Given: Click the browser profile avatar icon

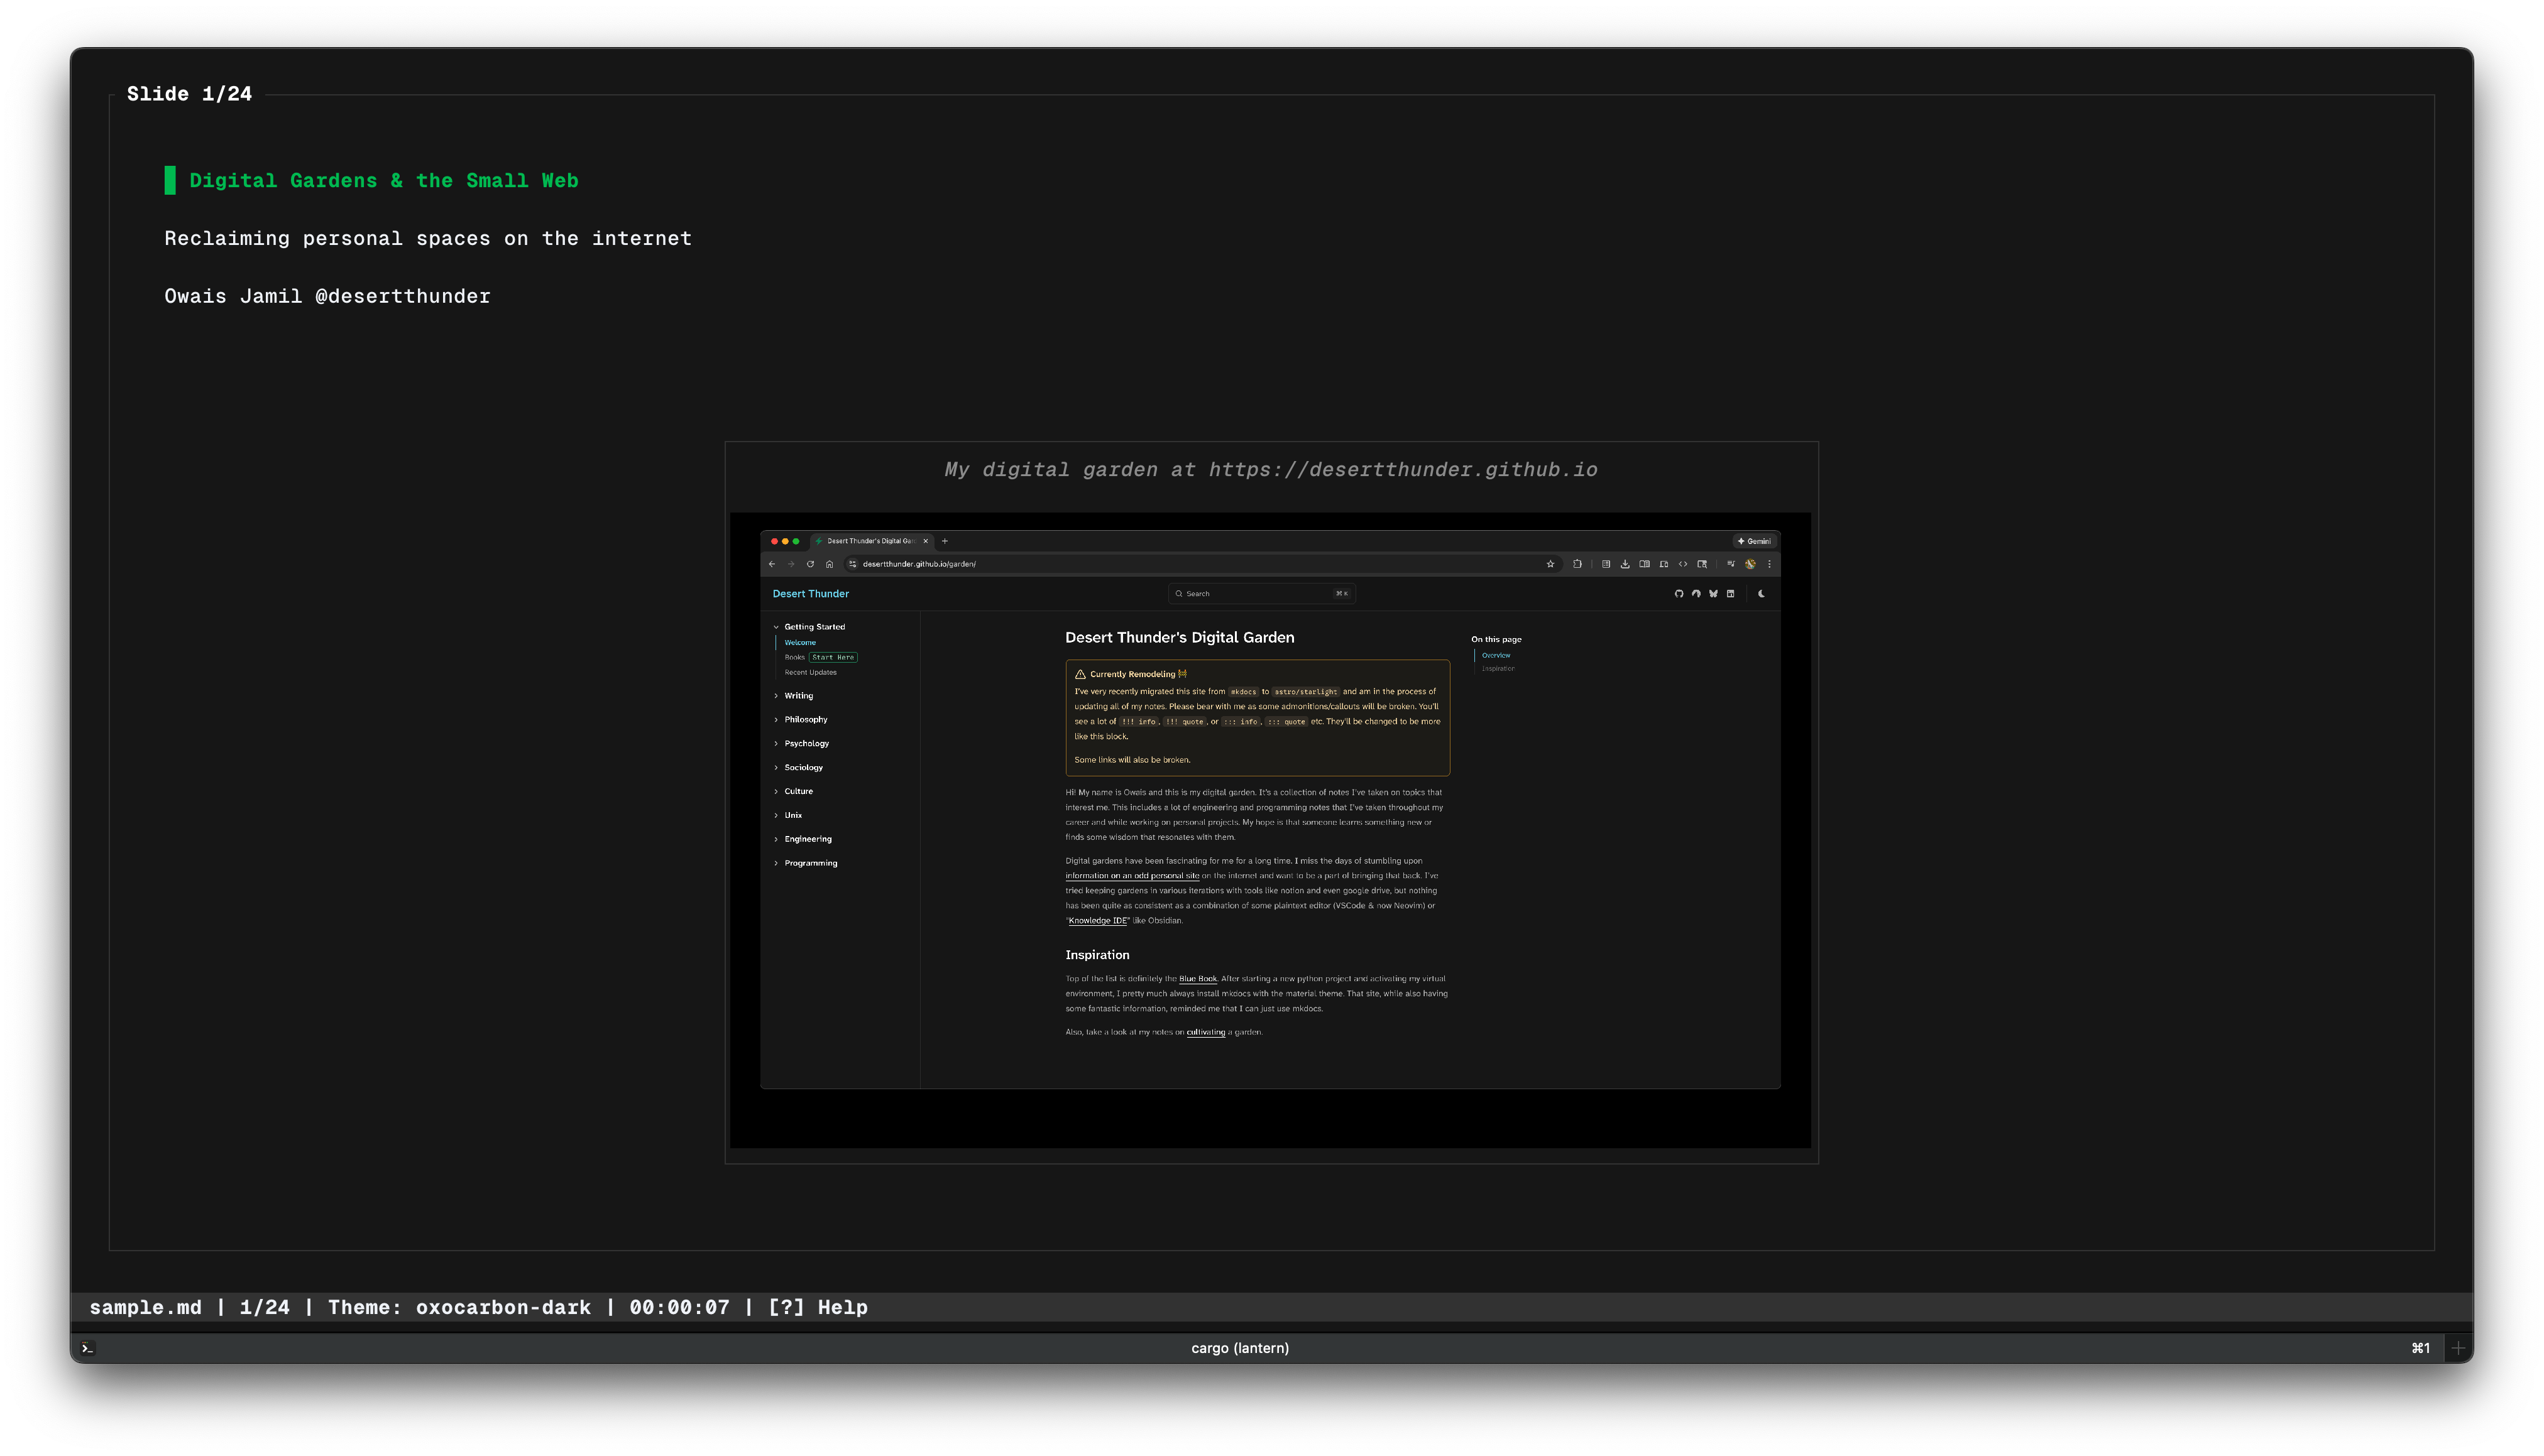Looking at the screenshot, I should (1750, 565).
